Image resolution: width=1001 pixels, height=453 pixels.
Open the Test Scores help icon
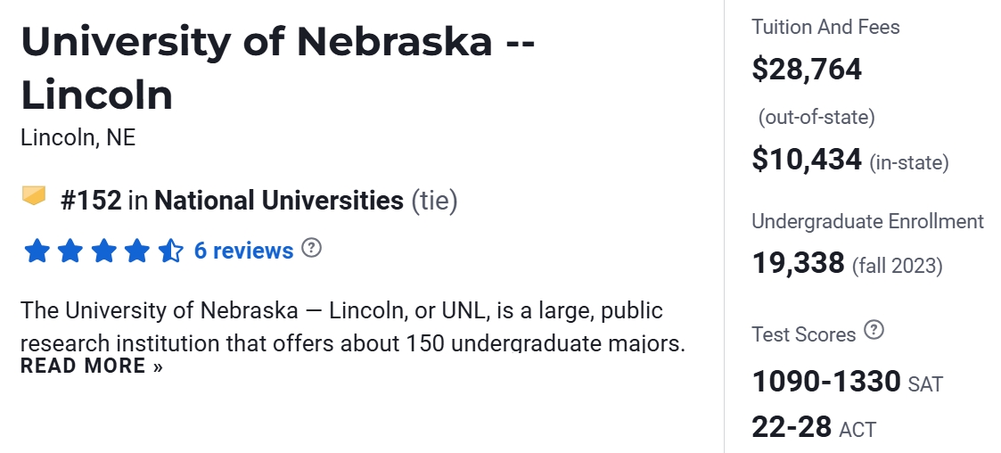coord(874,332)
